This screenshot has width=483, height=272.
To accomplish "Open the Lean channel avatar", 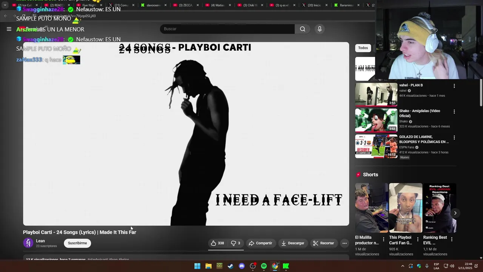I will click(x=28, y=243).
